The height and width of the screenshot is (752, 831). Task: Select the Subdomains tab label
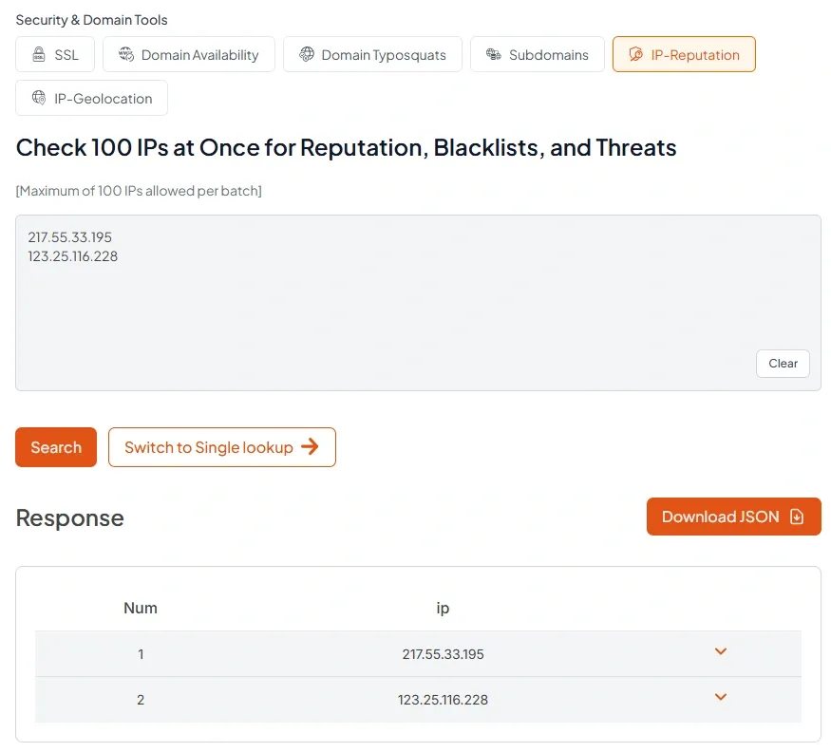point(549,54)
